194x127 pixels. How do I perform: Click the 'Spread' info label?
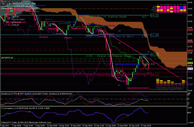15,16
